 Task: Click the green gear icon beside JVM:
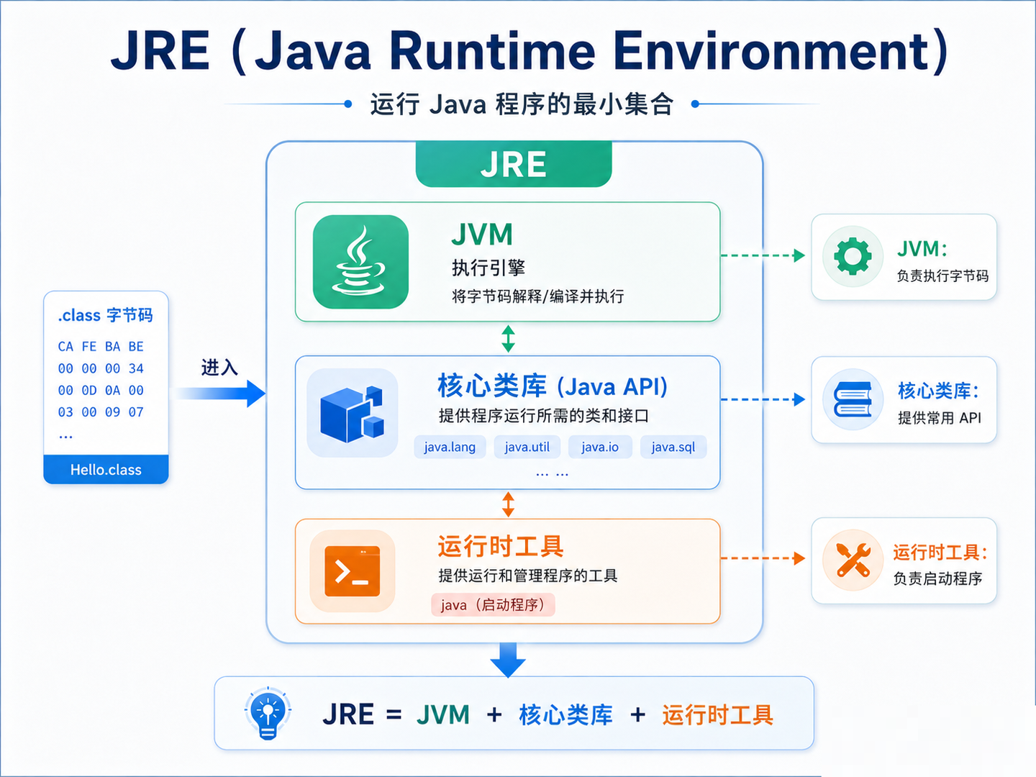pos(853,256)
